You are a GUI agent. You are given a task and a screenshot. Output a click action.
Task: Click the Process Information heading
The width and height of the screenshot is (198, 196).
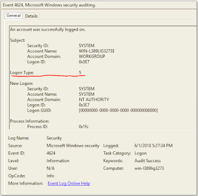[x=30, y=121]
